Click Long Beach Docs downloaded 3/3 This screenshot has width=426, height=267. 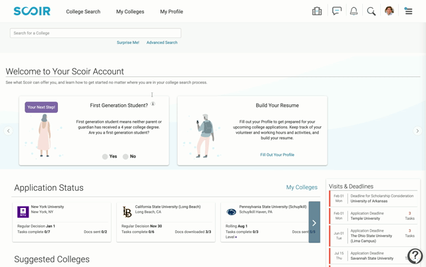pyautogui.click(x=193, y=232)
